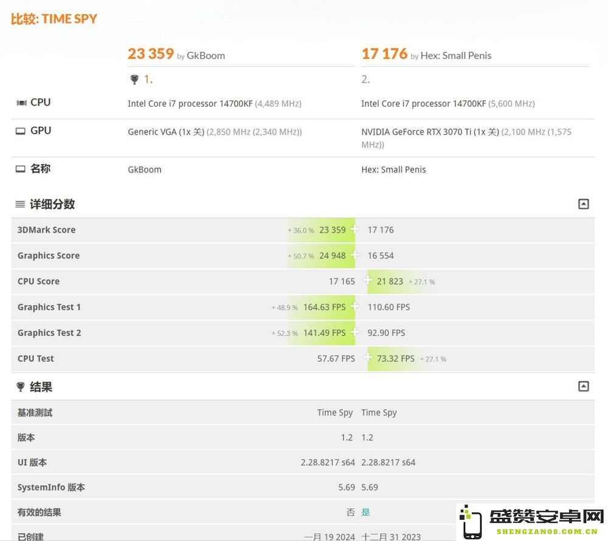This screenshot has width=608, height=541.
Task: Click GkBoom in the 名称 row
Action: pyautogui.click(x=145, y=169)
